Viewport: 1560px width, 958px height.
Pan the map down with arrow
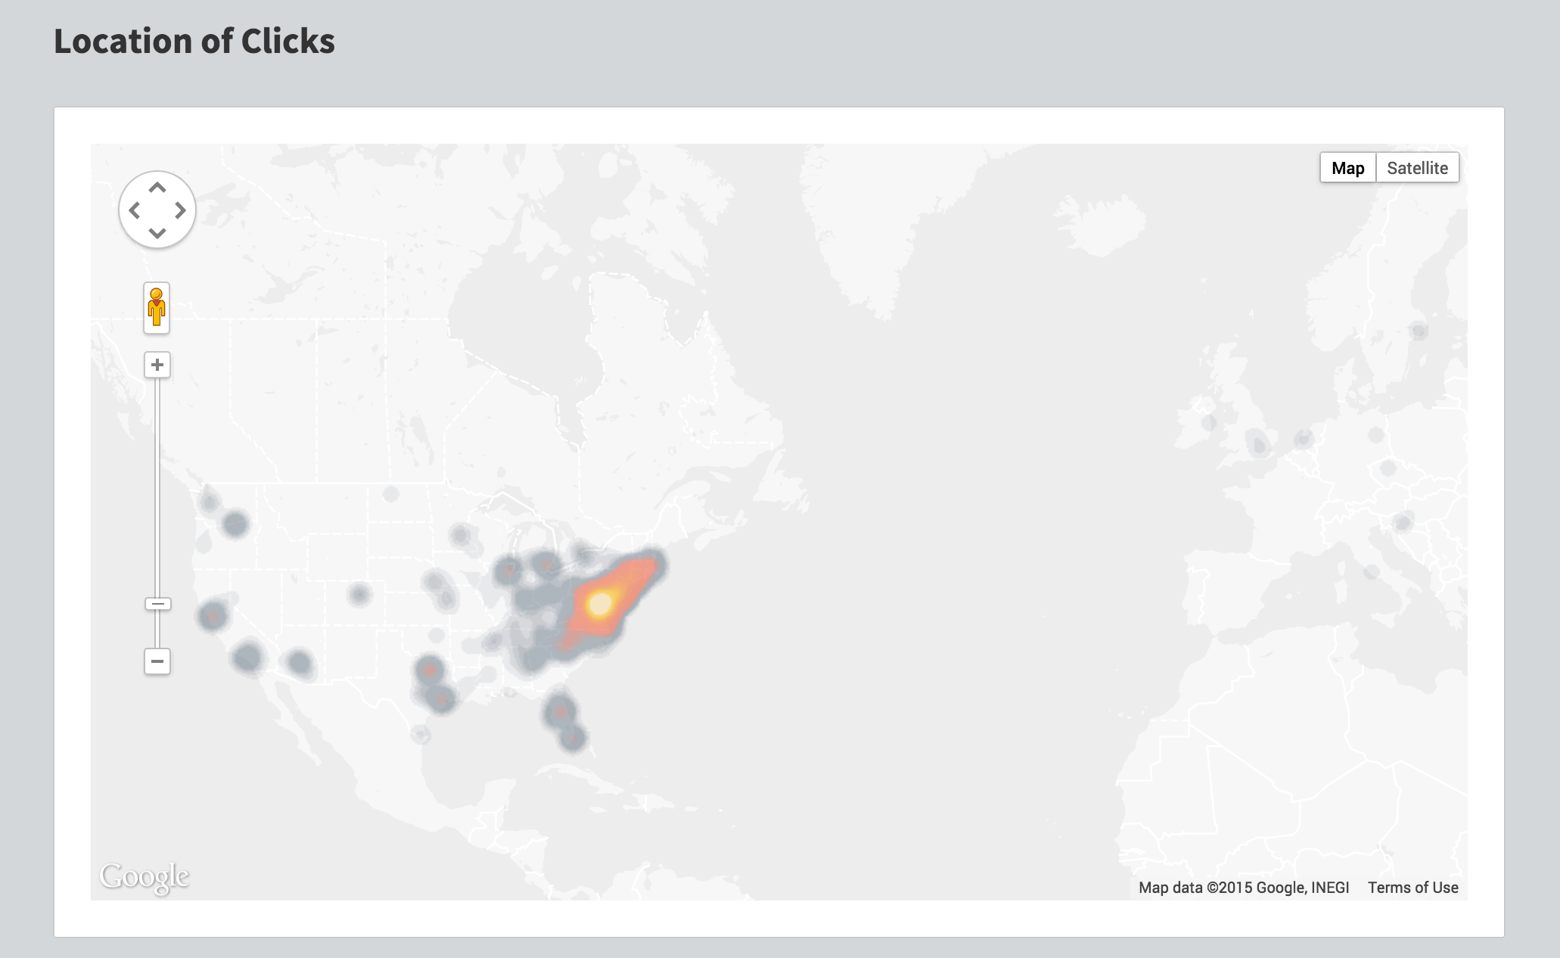click(157, 233)
